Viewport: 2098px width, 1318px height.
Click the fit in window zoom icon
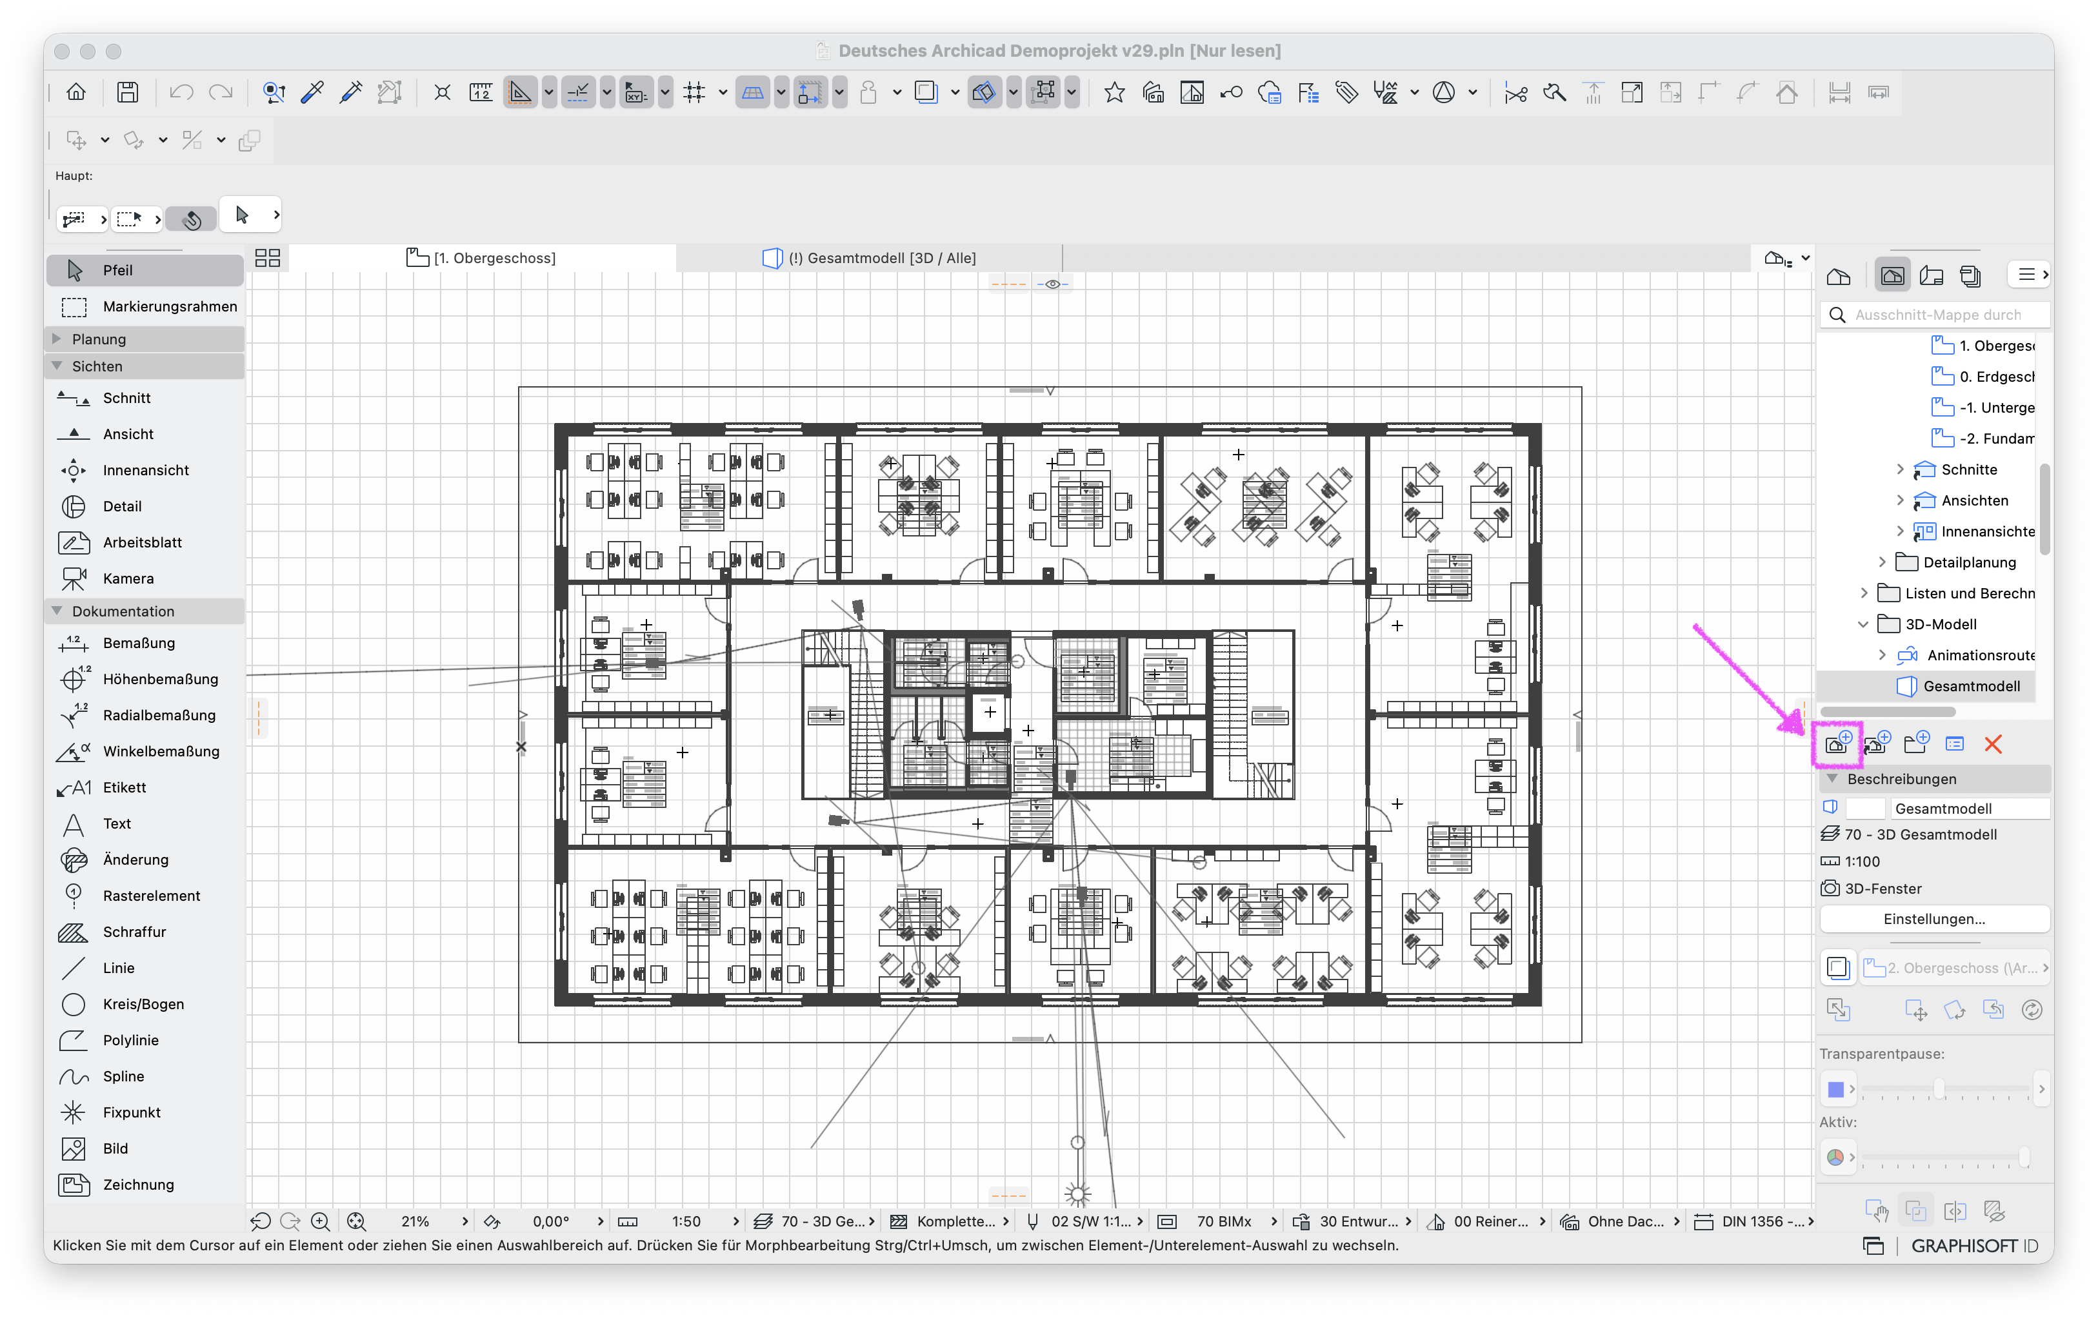tap(356, 1221)
